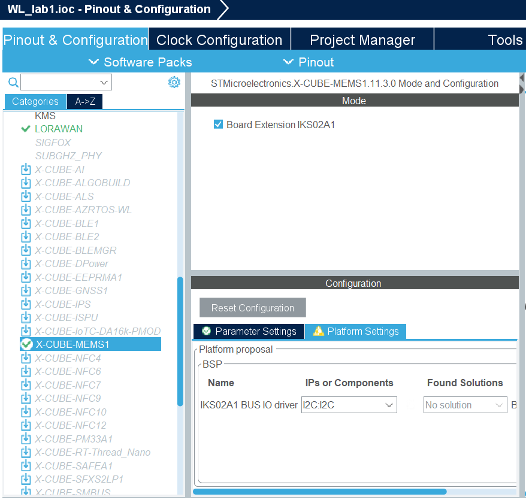Image resolution: width=526 pixels, height=500 pixels.
Task: Expand the Software Packs menu
Action: [x=140, y=62]
